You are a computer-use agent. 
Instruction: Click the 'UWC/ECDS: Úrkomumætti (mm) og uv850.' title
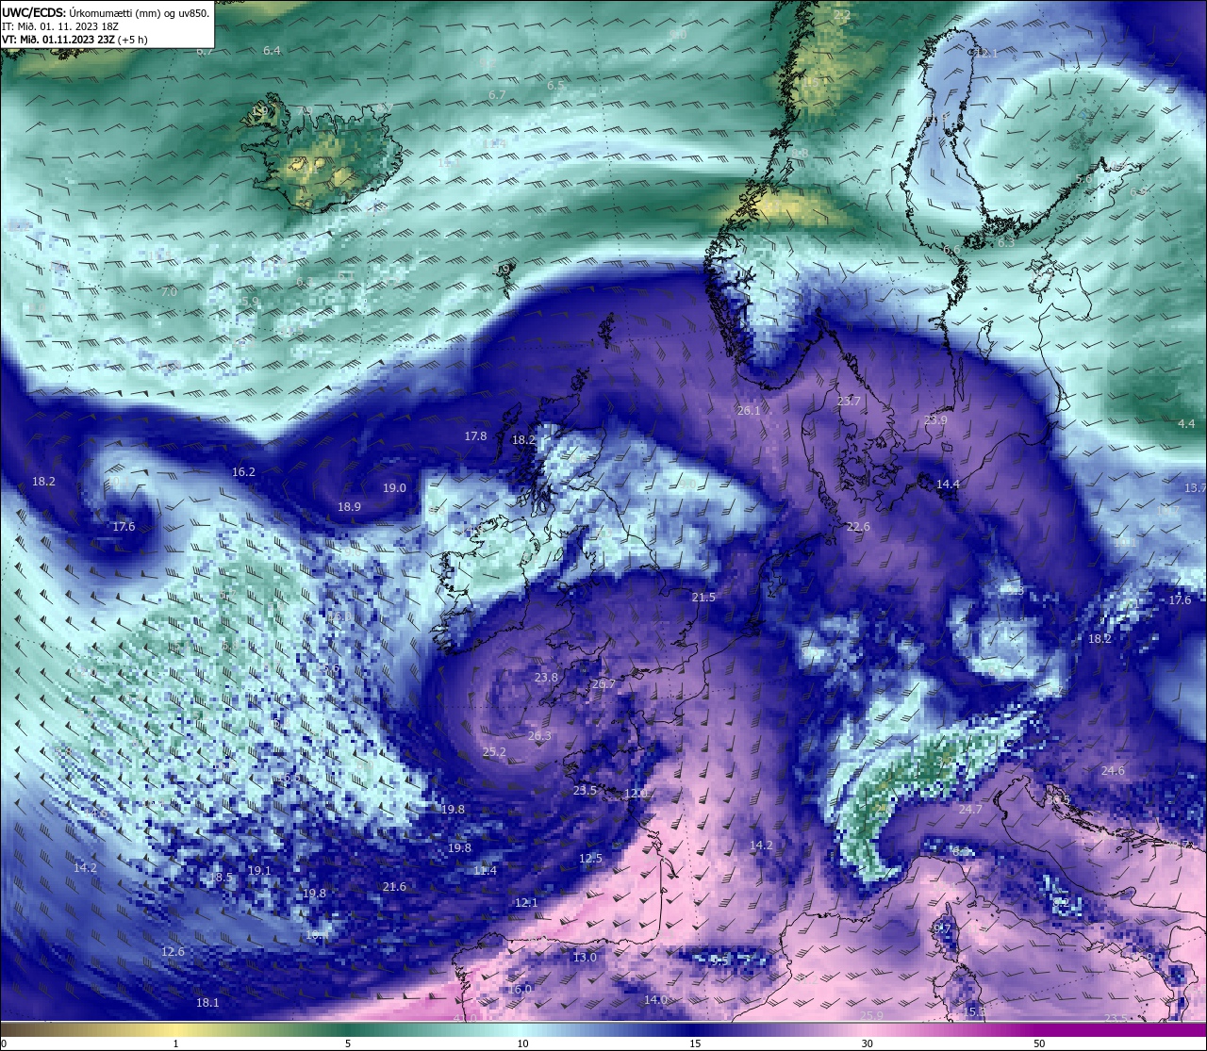click(106, 13)
